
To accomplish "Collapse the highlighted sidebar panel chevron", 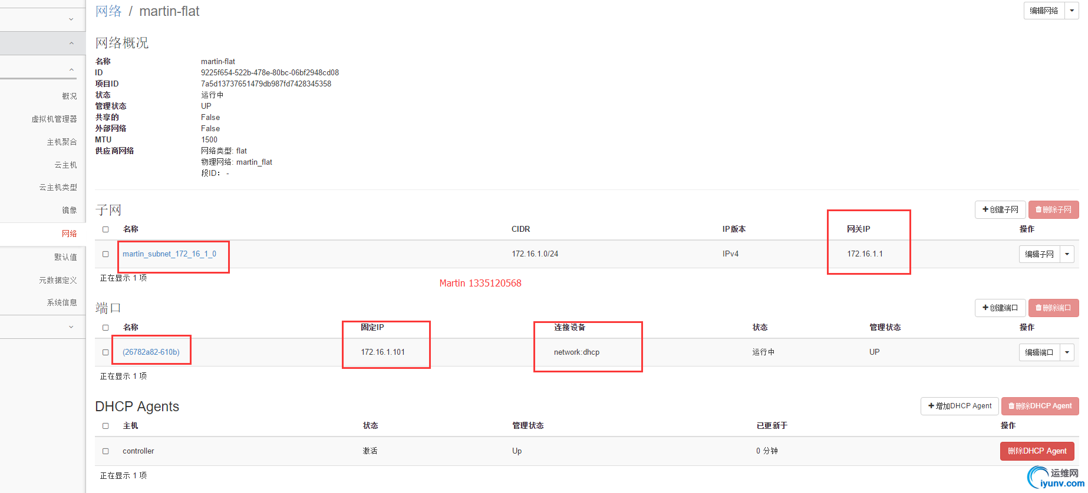I will [71, 43].
